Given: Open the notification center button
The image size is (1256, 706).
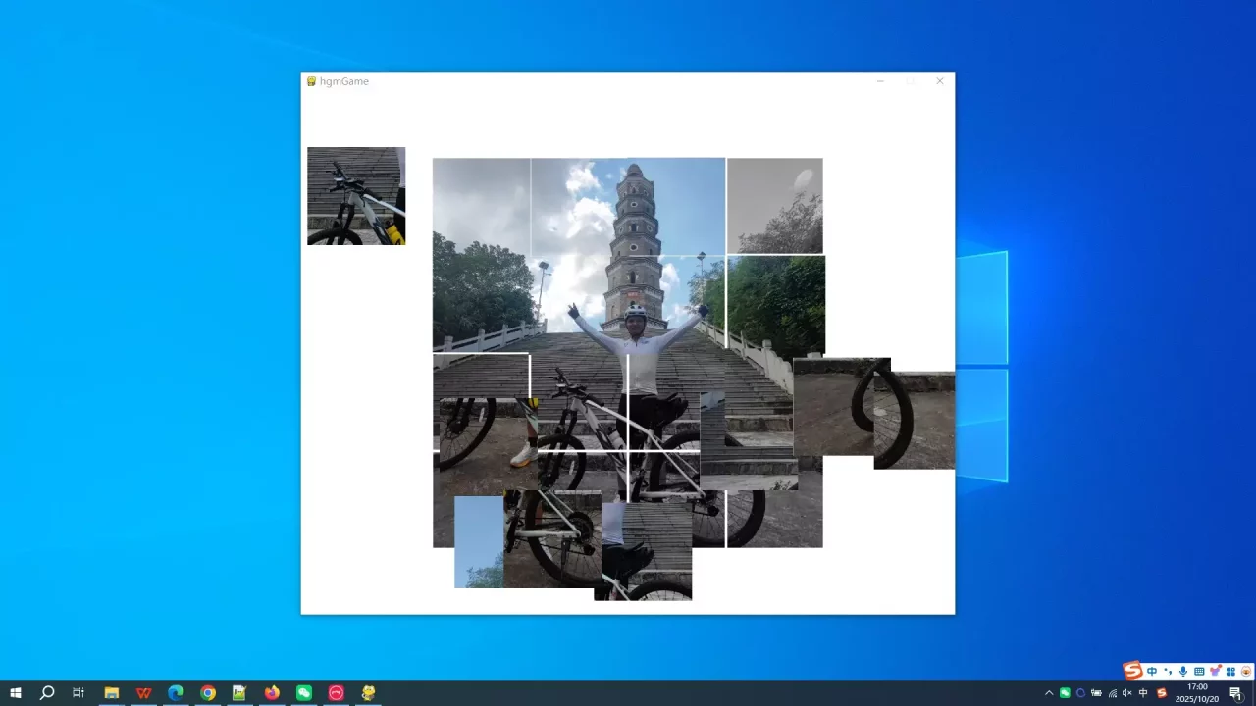Looking at the screenshot, I should pos(1235,693).
